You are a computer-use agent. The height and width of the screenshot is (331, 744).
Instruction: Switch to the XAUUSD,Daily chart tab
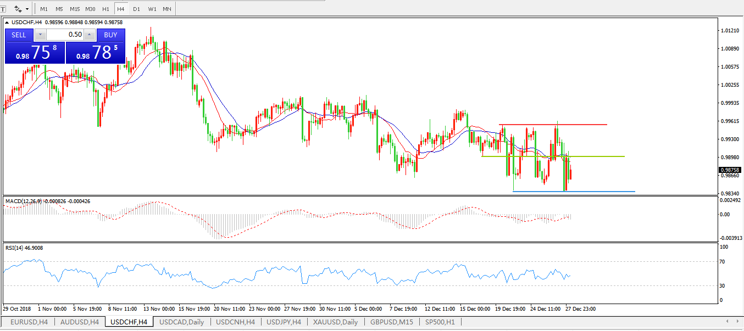click(x=335, y=322)
